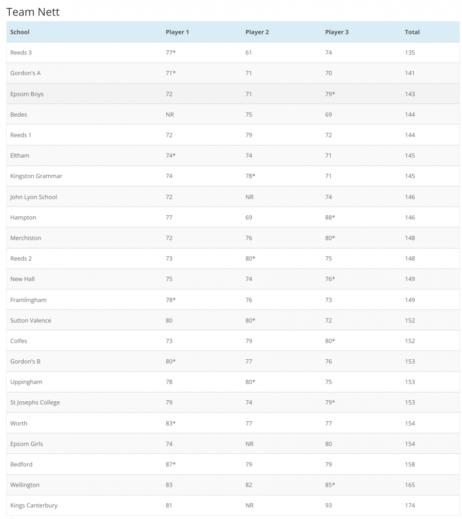The width and height of the screenshot is (462, 519).
Task: Select the John Lyon School entry
Action: click(x=33, y=197)
